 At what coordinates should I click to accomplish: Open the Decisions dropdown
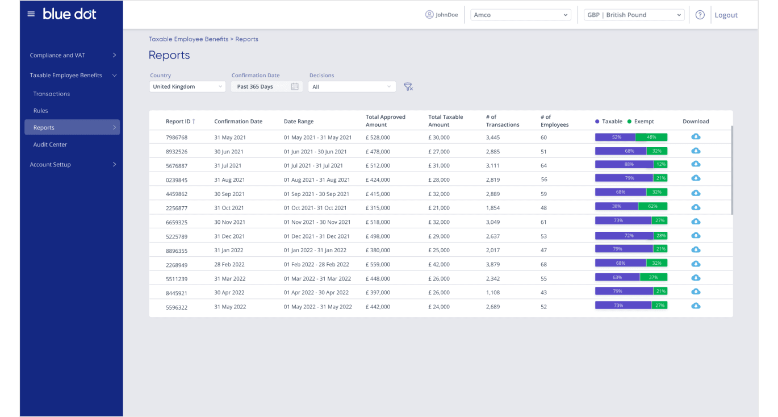click(x=352, y=87)
